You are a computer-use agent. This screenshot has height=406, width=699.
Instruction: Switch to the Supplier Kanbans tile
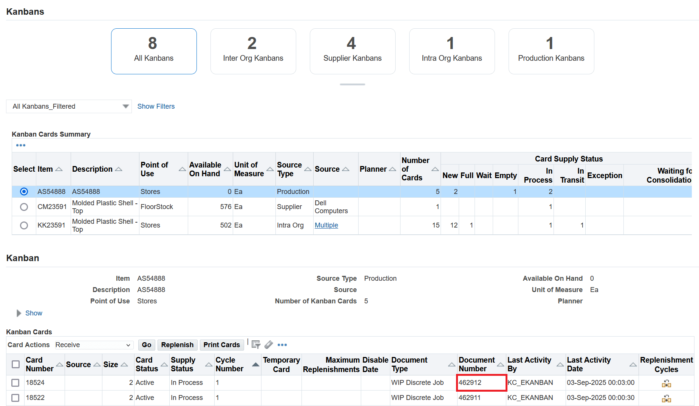coord(352,51)
